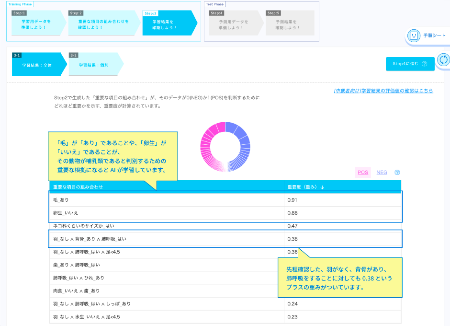Click 重要な項目の組み合わせ column header
Screen dimensions: 450x326
point(78,187)
